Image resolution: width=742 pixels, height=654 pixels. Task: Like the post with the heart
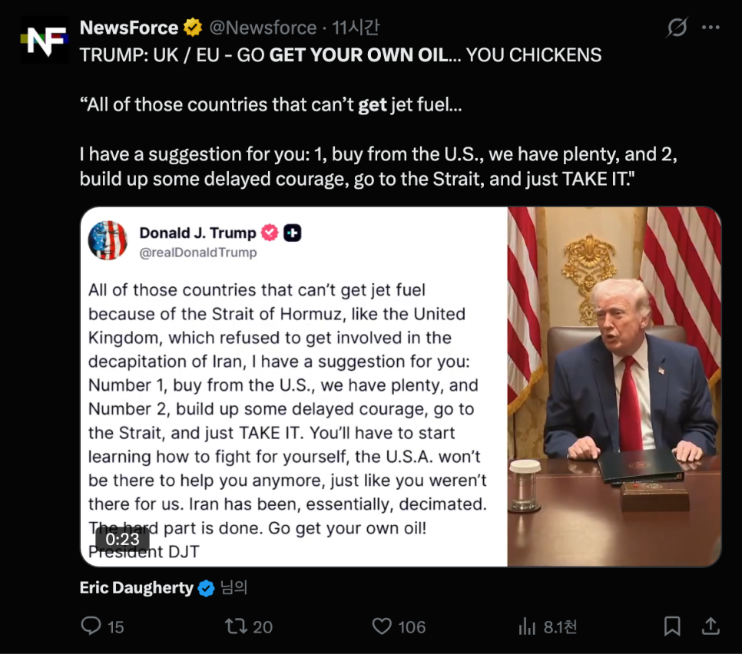pos(382,626)
